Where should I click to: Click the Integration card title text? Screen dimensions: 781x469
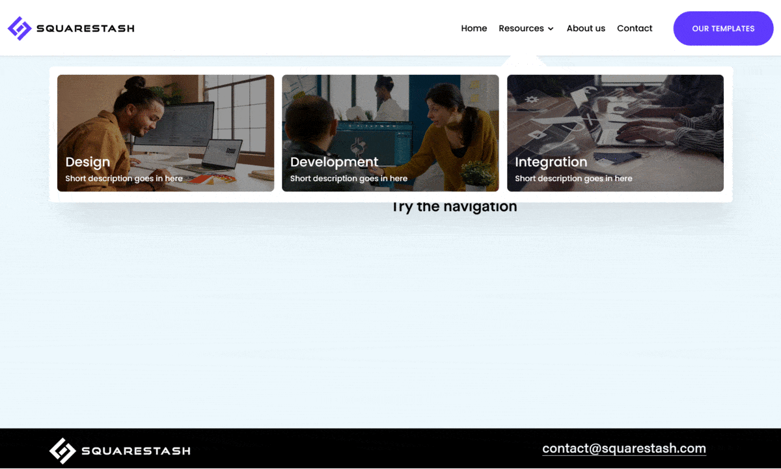(x=551, y=162)
